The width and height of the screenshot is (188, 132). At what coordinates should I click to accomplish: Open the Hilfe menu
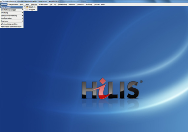[103, 4]
